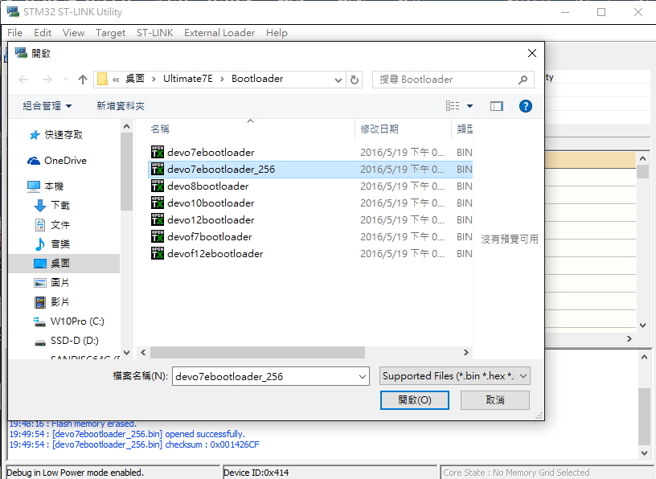Viewport: 656px width, 479px height.
Task: Refresh the Bootloader folder view
Action: [355, 80]
